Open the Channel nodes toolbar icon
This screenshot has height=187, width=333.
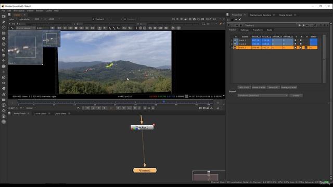click(x=4, y=33)
